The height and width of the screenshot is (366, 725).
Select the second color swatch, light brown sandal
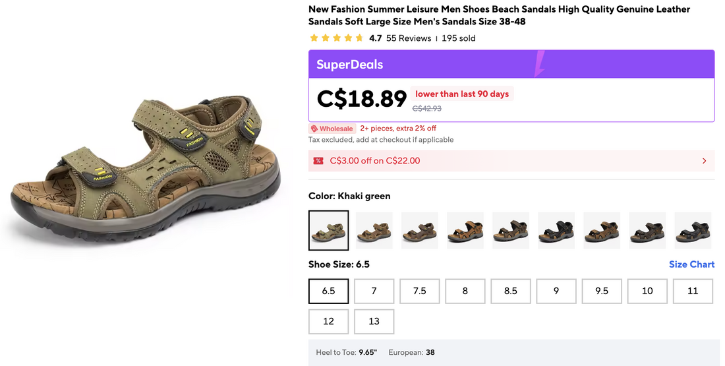coord(374,230)
